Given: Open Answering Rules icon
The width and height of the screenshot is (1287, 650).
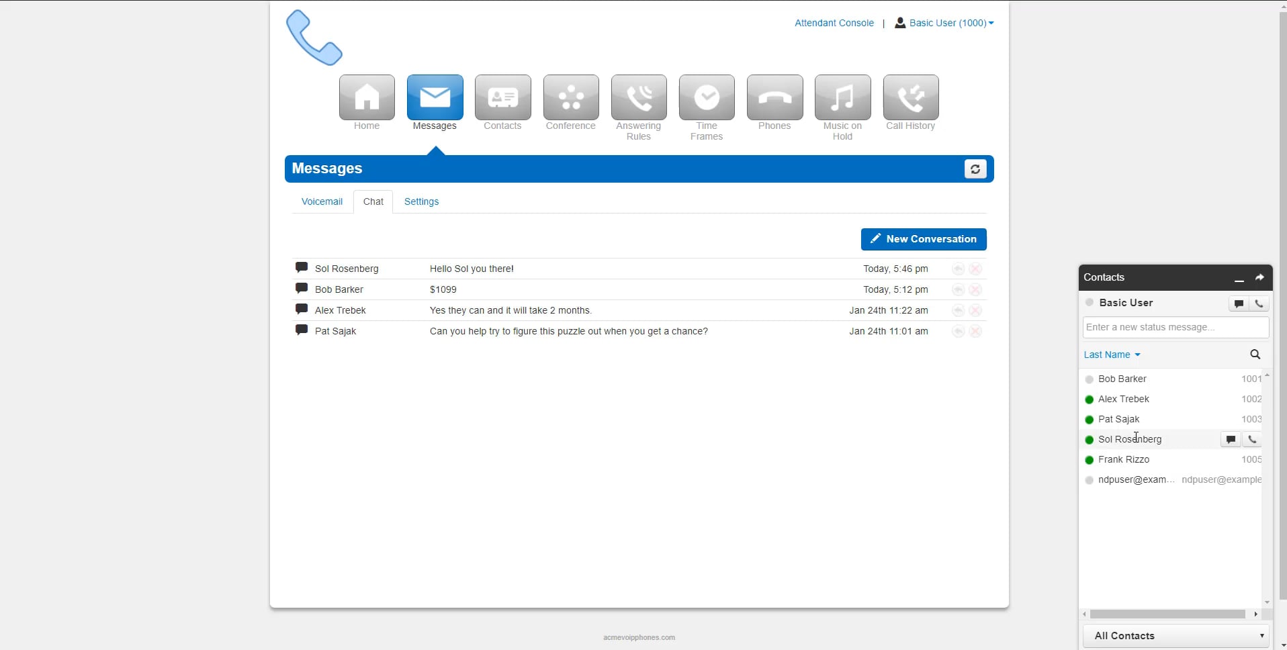Looking at the screenshot, I should pos(639,97).
